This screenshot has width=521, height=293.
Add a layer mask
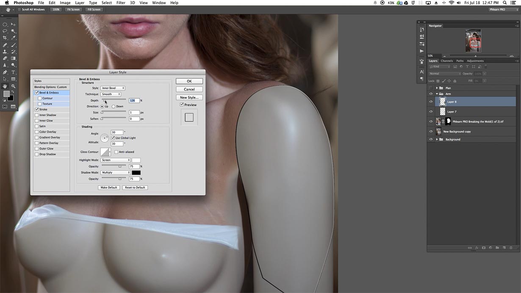483,248
